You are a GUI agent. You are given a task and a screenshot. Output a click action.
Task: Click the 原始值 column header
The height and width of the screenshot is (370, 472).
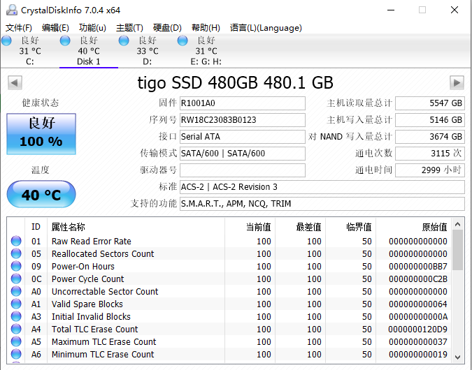click(413, 227)
